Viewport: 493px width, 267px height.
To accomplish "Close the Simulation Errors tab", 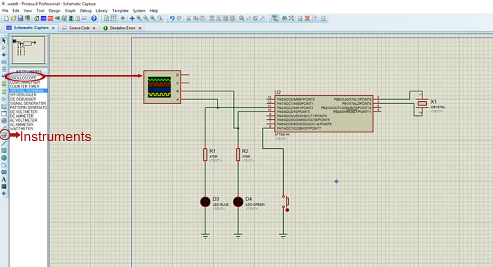I will pyautogui.click(x=140, y=28).
